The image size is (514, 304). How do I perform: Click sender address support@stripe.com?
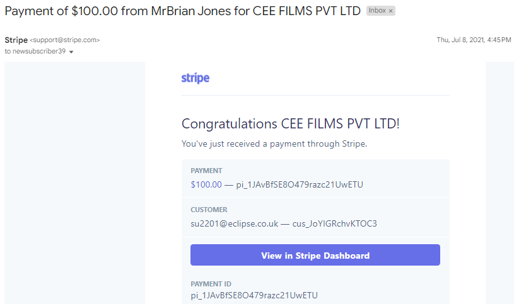point(64,40)
